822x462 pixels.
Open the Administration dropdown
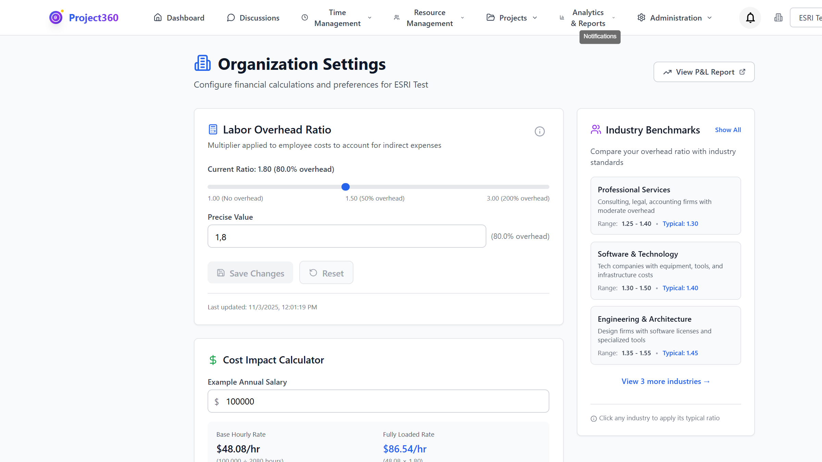click(675, 17)
